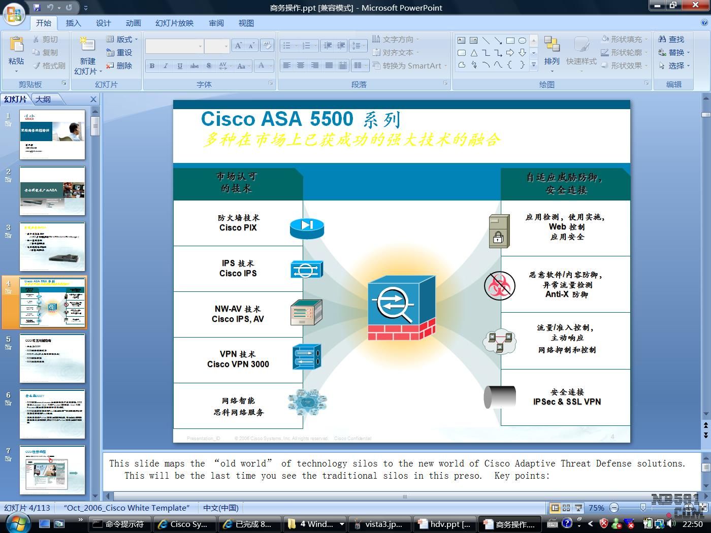Image resolution: width=711 pixels, height=533 pixels.
Task: Click the Paste (粘贴) clipboard icon
Action: click(16, 45)
